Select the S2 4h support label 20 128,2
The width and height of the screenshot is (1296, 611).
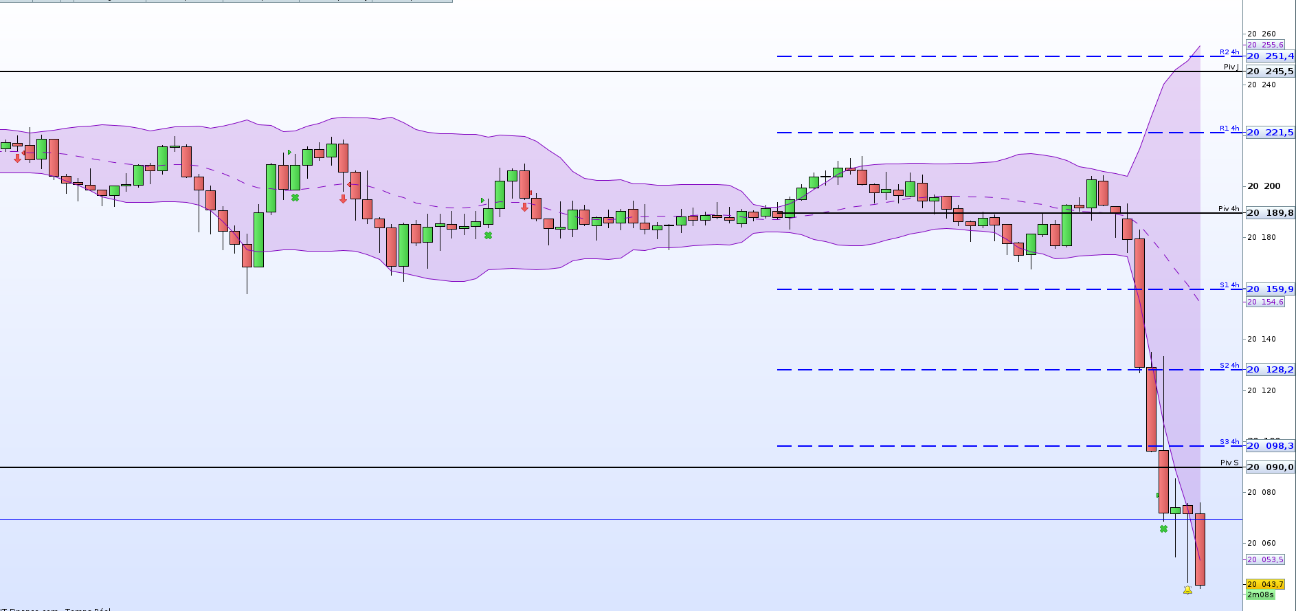point(1270,370)
